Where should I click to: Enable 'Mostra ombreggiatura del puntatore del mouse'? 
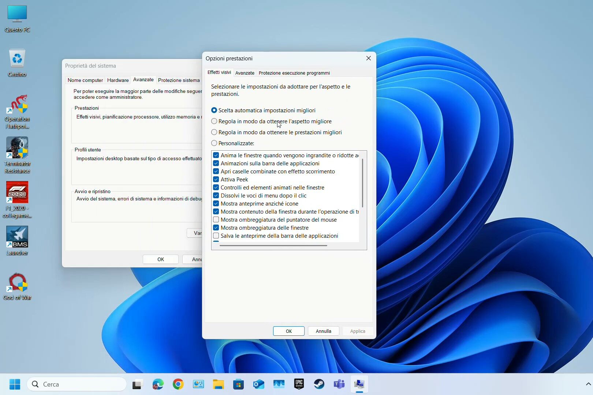pyautogui.click(x=216, y=220)
